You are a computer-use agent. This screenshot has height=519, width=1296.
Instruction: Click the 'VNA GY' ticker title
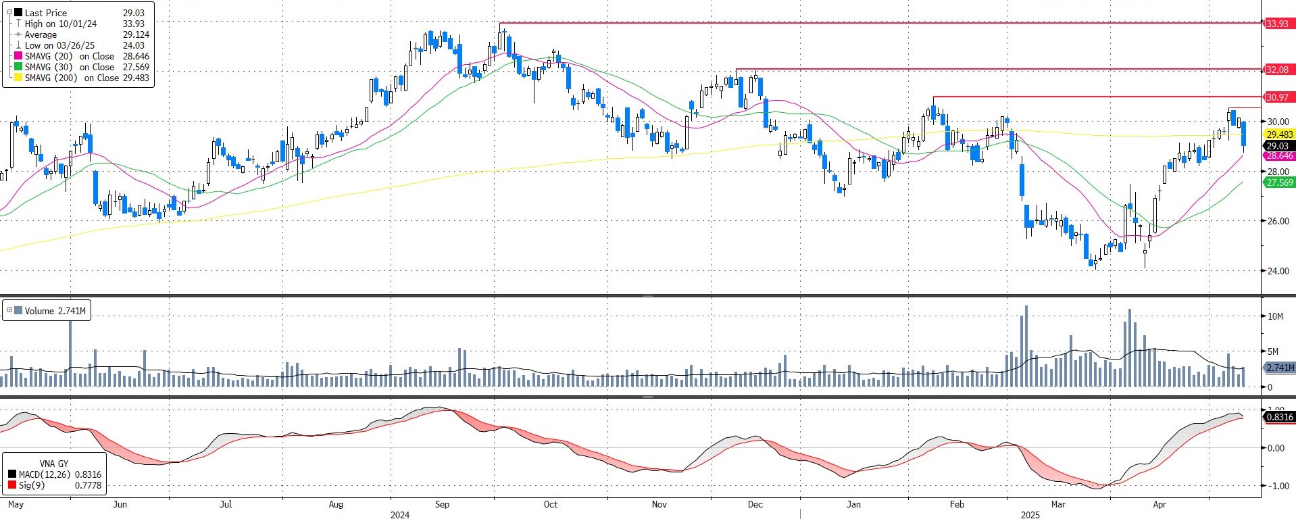pos(54,464)
